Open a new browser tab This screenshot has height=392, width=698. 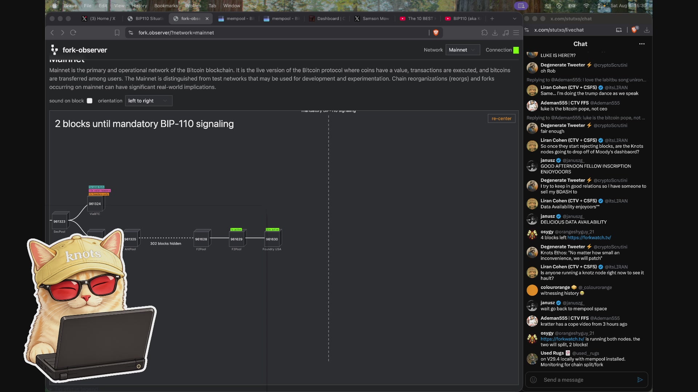pyautogui.click(x=492, y=19)
